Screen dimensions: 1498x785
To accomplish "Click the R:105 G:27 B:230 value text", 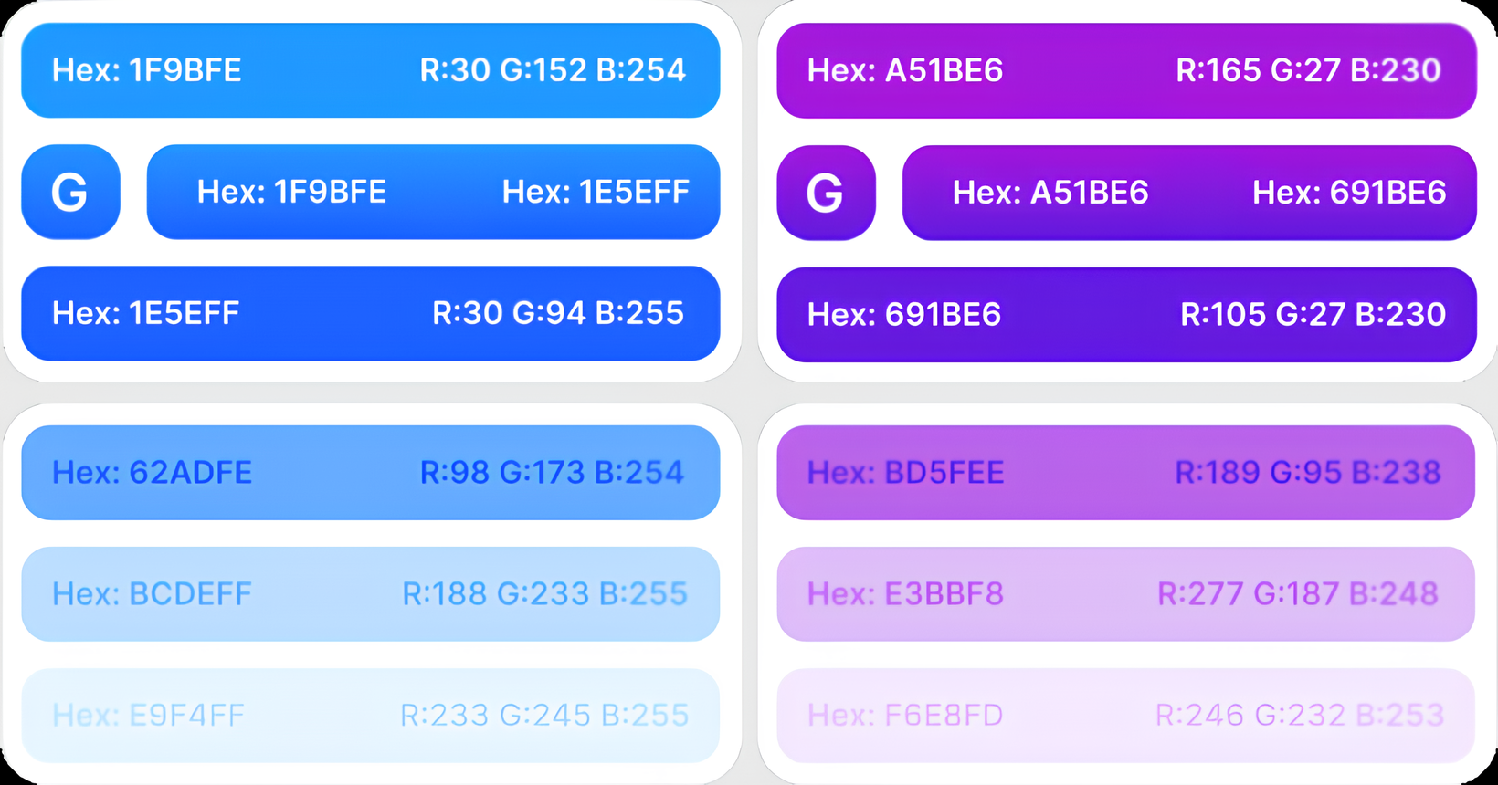I will point(1313,314).
